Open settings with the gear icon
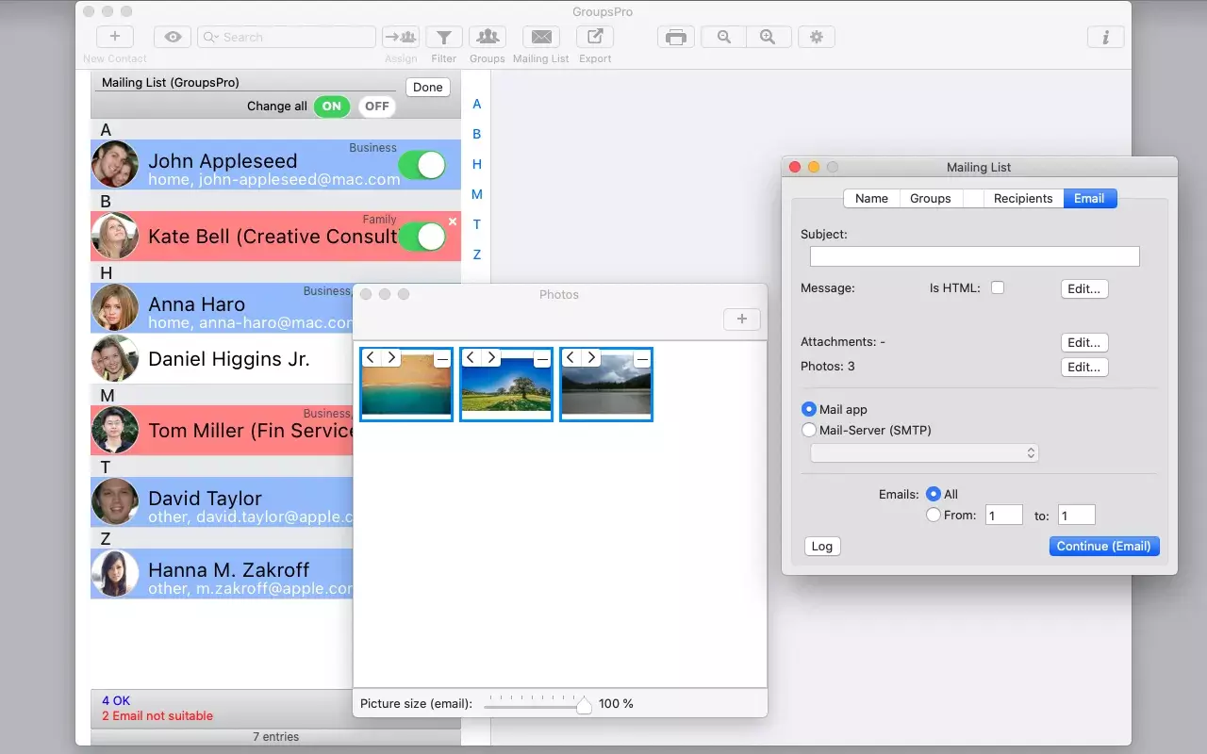The height and width of the screenshot is (754, 1207). [817, 38]
